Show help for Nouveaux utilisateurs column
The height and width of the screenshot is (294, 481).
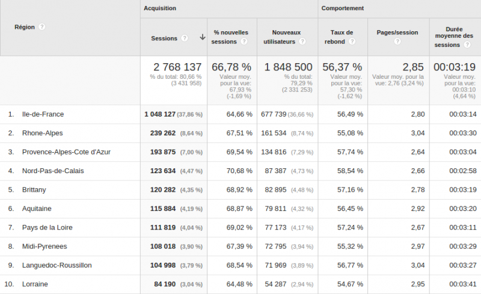click(x=302, y=42)
